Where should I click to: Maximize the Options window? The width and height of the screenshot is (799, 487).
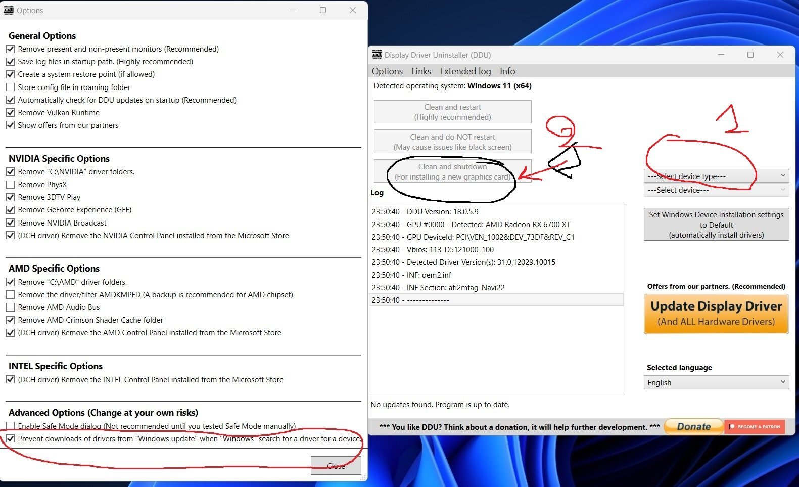[323, 10]
